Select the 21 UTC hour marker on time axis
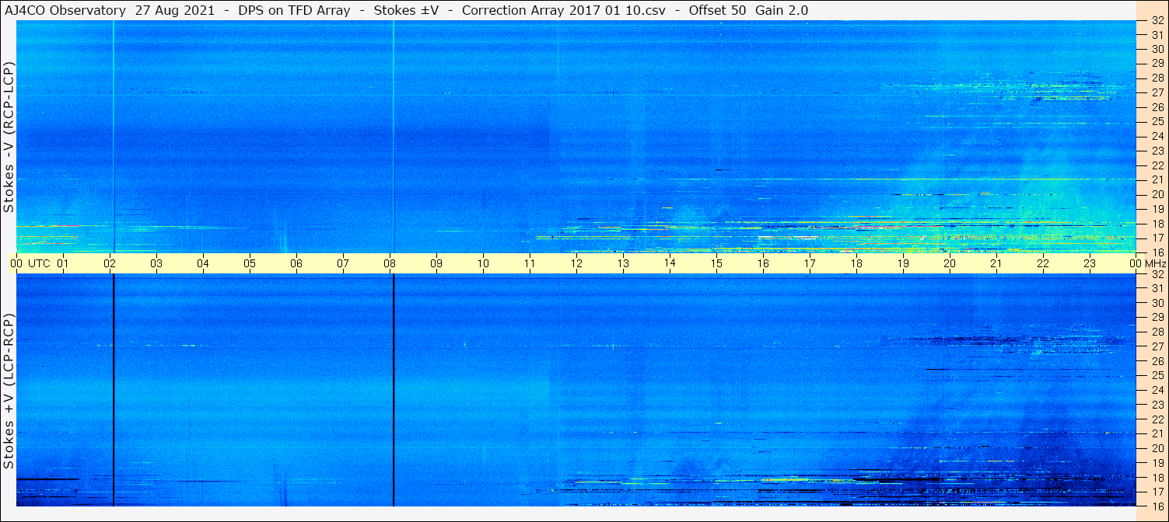Viewport: 1169px width, 522px height. [x=996, y=263]
